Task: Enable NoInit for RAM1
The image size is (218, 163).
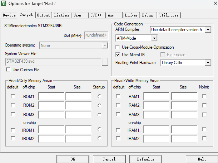Action: 204,96
